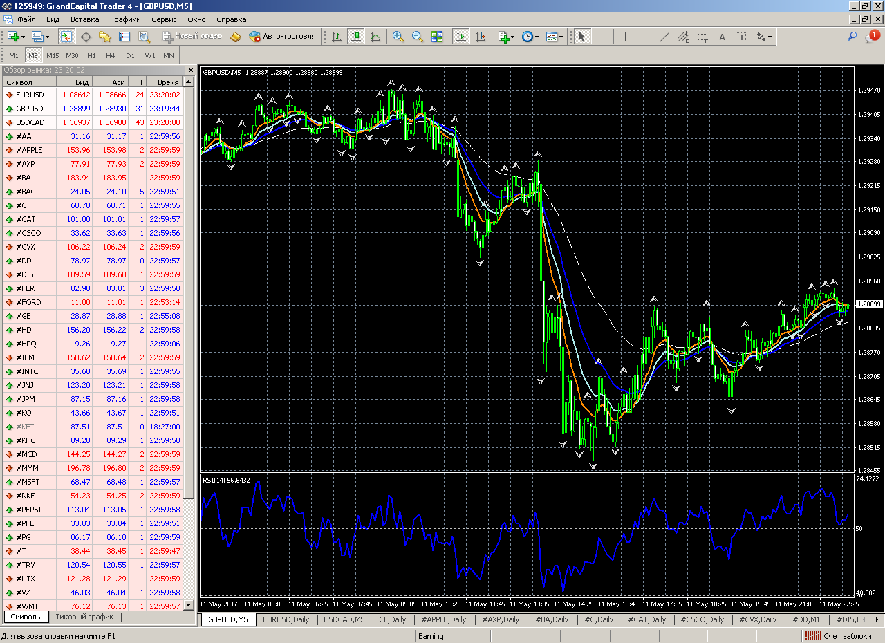Open the Periods clock icon
This screenshot has height=643, width=885.
point(527,37)
